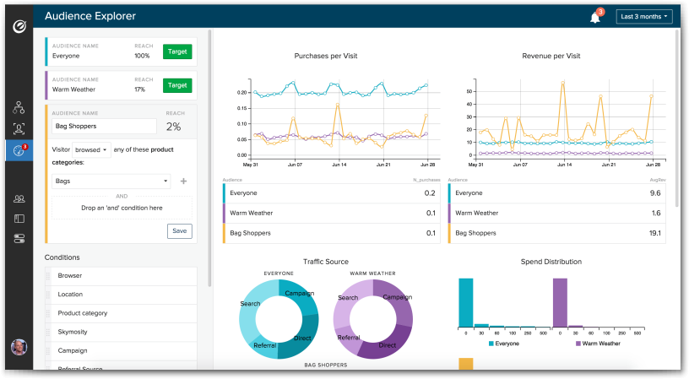
Task: Open the hierarchy tree sidebar icon
Action: pyautogui.click(x=19, y=107)
